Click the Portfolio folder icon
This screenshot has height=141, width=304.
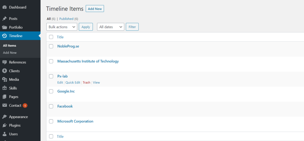4,27
